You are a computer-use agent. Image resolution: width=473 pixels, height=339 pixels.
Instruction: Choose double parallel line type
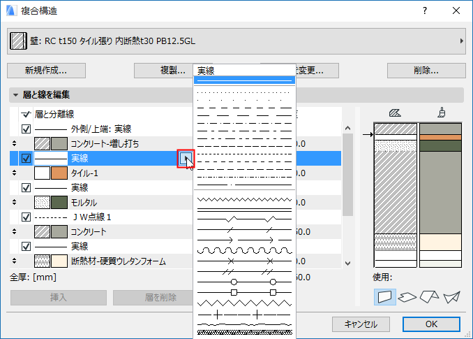pos(244,210)
